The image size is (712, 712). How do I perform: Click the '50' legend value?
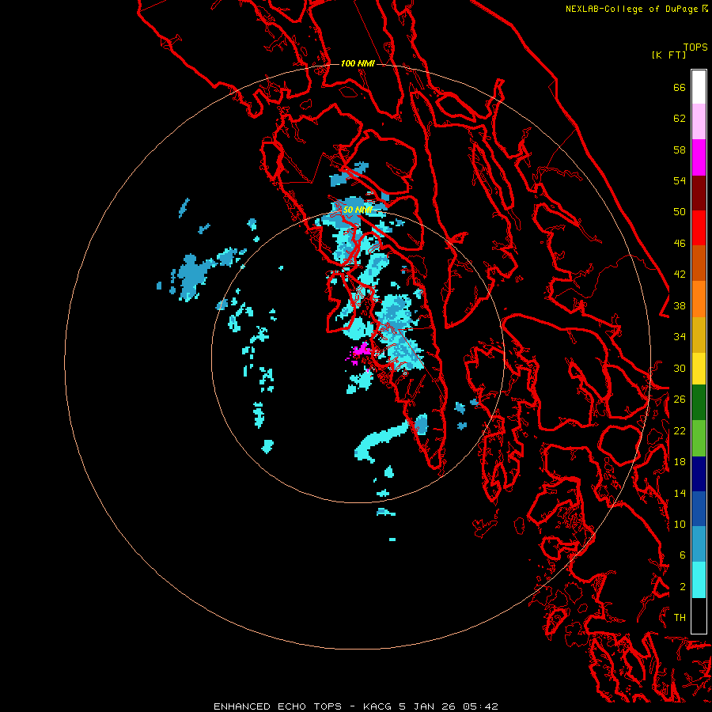pyautogui.click(x=680, y=212)
